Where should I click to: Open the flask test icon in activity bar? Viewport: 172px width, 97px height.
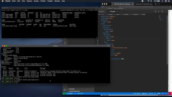pos(65,43)
